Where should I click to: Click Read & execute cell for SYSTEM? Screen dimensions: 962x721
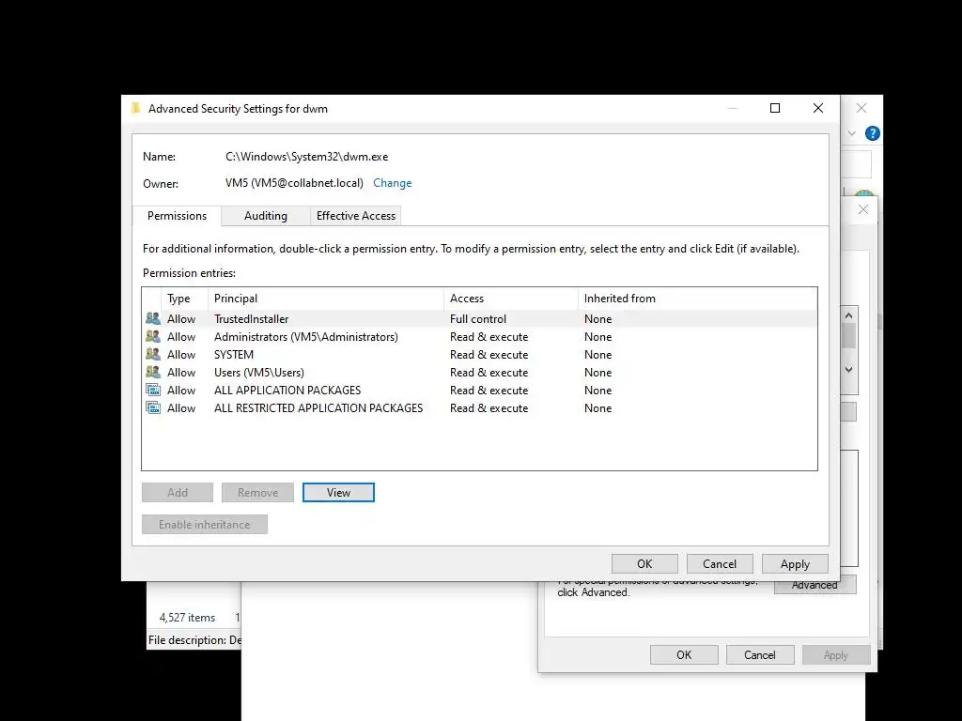coord(489,354)
